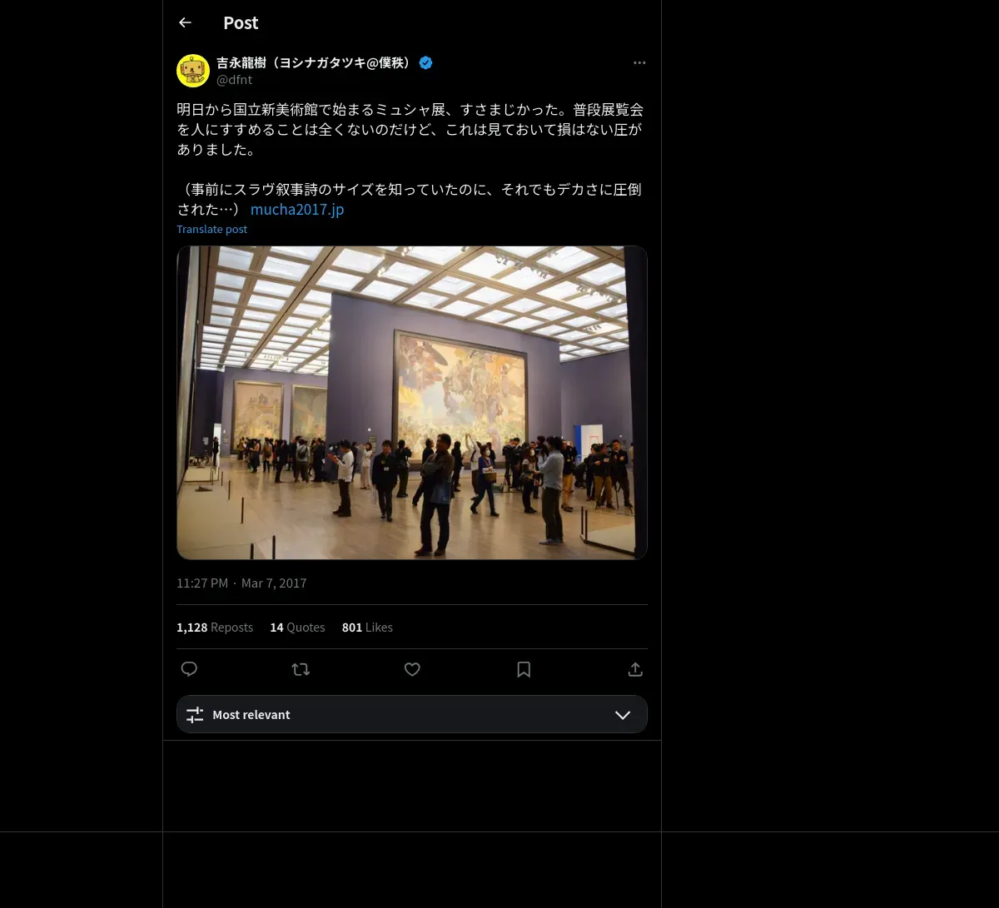999x908 pixels.
Task: Go back using the arrow icon
Action: pos(185,23)
